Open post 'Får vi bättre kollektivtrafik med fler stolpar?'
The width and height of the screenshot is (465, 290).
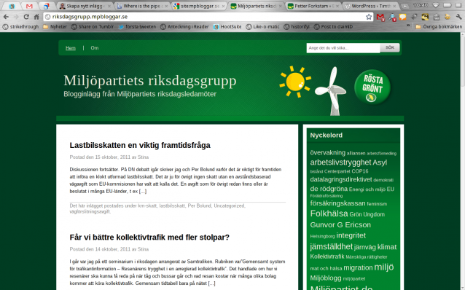[149, 238]
